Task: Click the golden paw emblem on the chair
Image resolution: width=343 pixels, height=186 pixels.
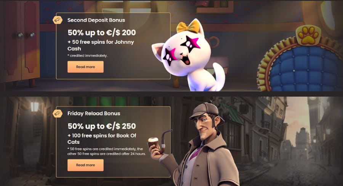Action: tap(308, 35)
